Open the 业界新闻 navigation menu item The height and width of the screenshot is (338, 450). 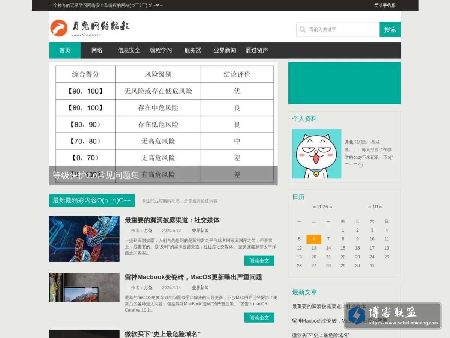pyautogui.click(x=225, y=50)
